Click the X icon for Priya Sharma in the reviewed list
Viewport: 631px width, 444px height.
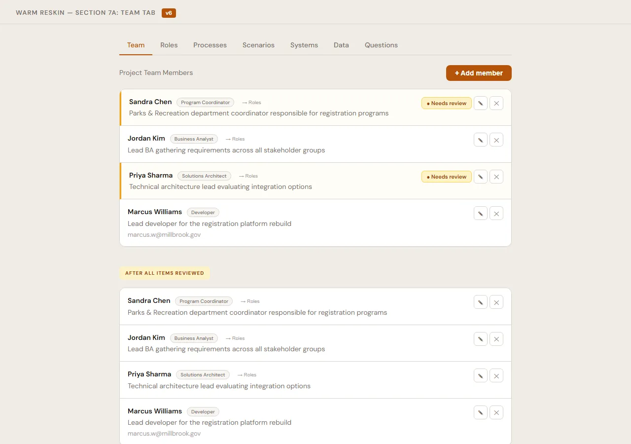point(496,375)
